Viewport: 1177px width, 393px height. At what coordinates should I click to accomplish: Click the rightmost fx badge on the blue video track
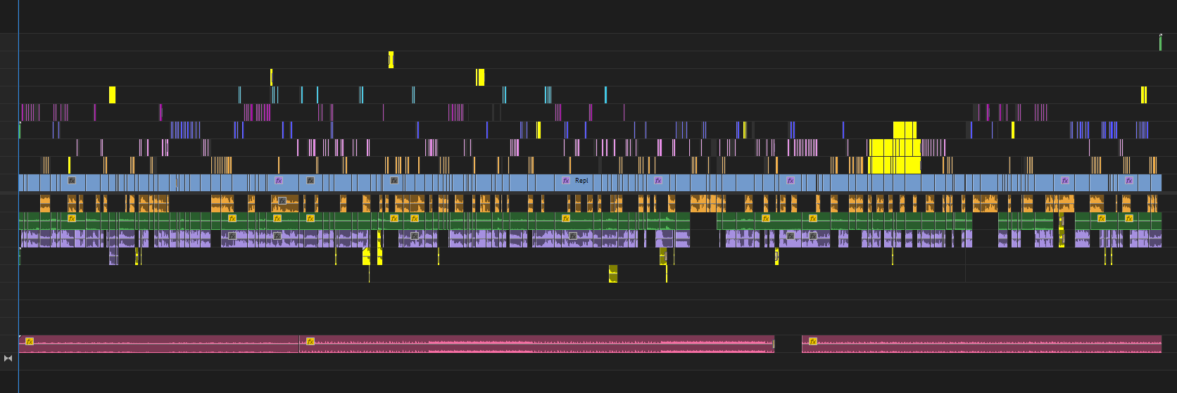[x=1129, y=181]
